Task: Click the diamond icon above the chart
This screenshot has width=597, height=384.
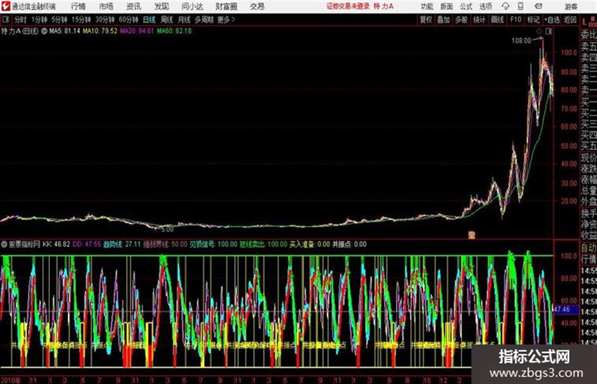Action: 539,31
